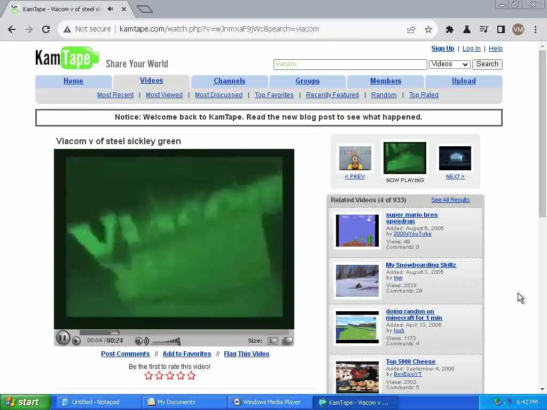Open the Help link
This screenshot has height=410, width=547.
click(x=495, y=49)
